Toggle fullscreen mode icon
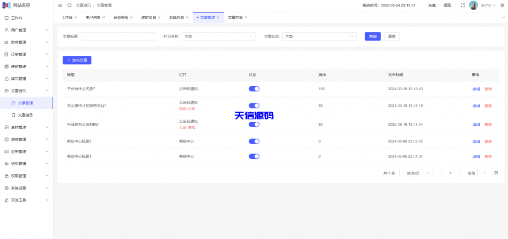Image resolution: width=508 pixels, height=239 pixels. [x=462, y=5]
